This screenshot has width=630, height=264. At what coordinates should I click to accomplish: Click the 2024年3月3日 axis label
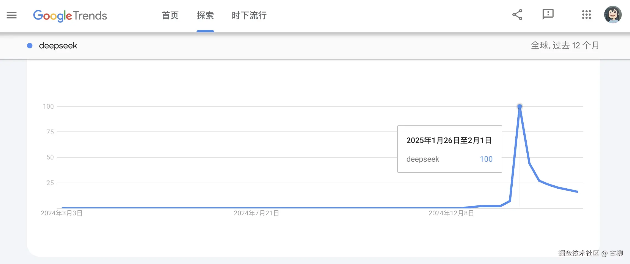click(x=62, y=213)
